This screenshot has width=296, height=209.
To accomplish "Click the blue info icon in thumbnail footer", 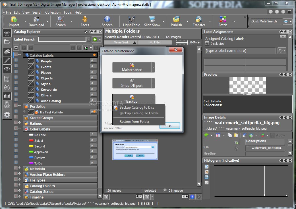I will 192,197.
